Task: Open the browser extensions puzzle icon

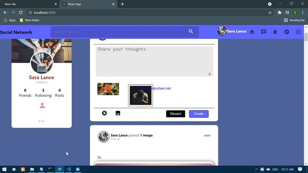Action: (x=279, y=12)
